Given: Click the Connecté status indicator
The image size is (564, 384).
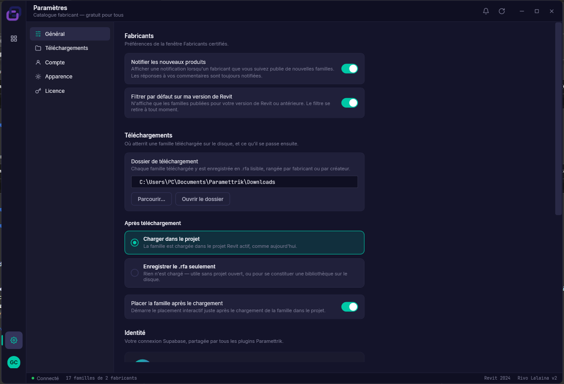Looking at the screenshot, I should coord(45,378).
